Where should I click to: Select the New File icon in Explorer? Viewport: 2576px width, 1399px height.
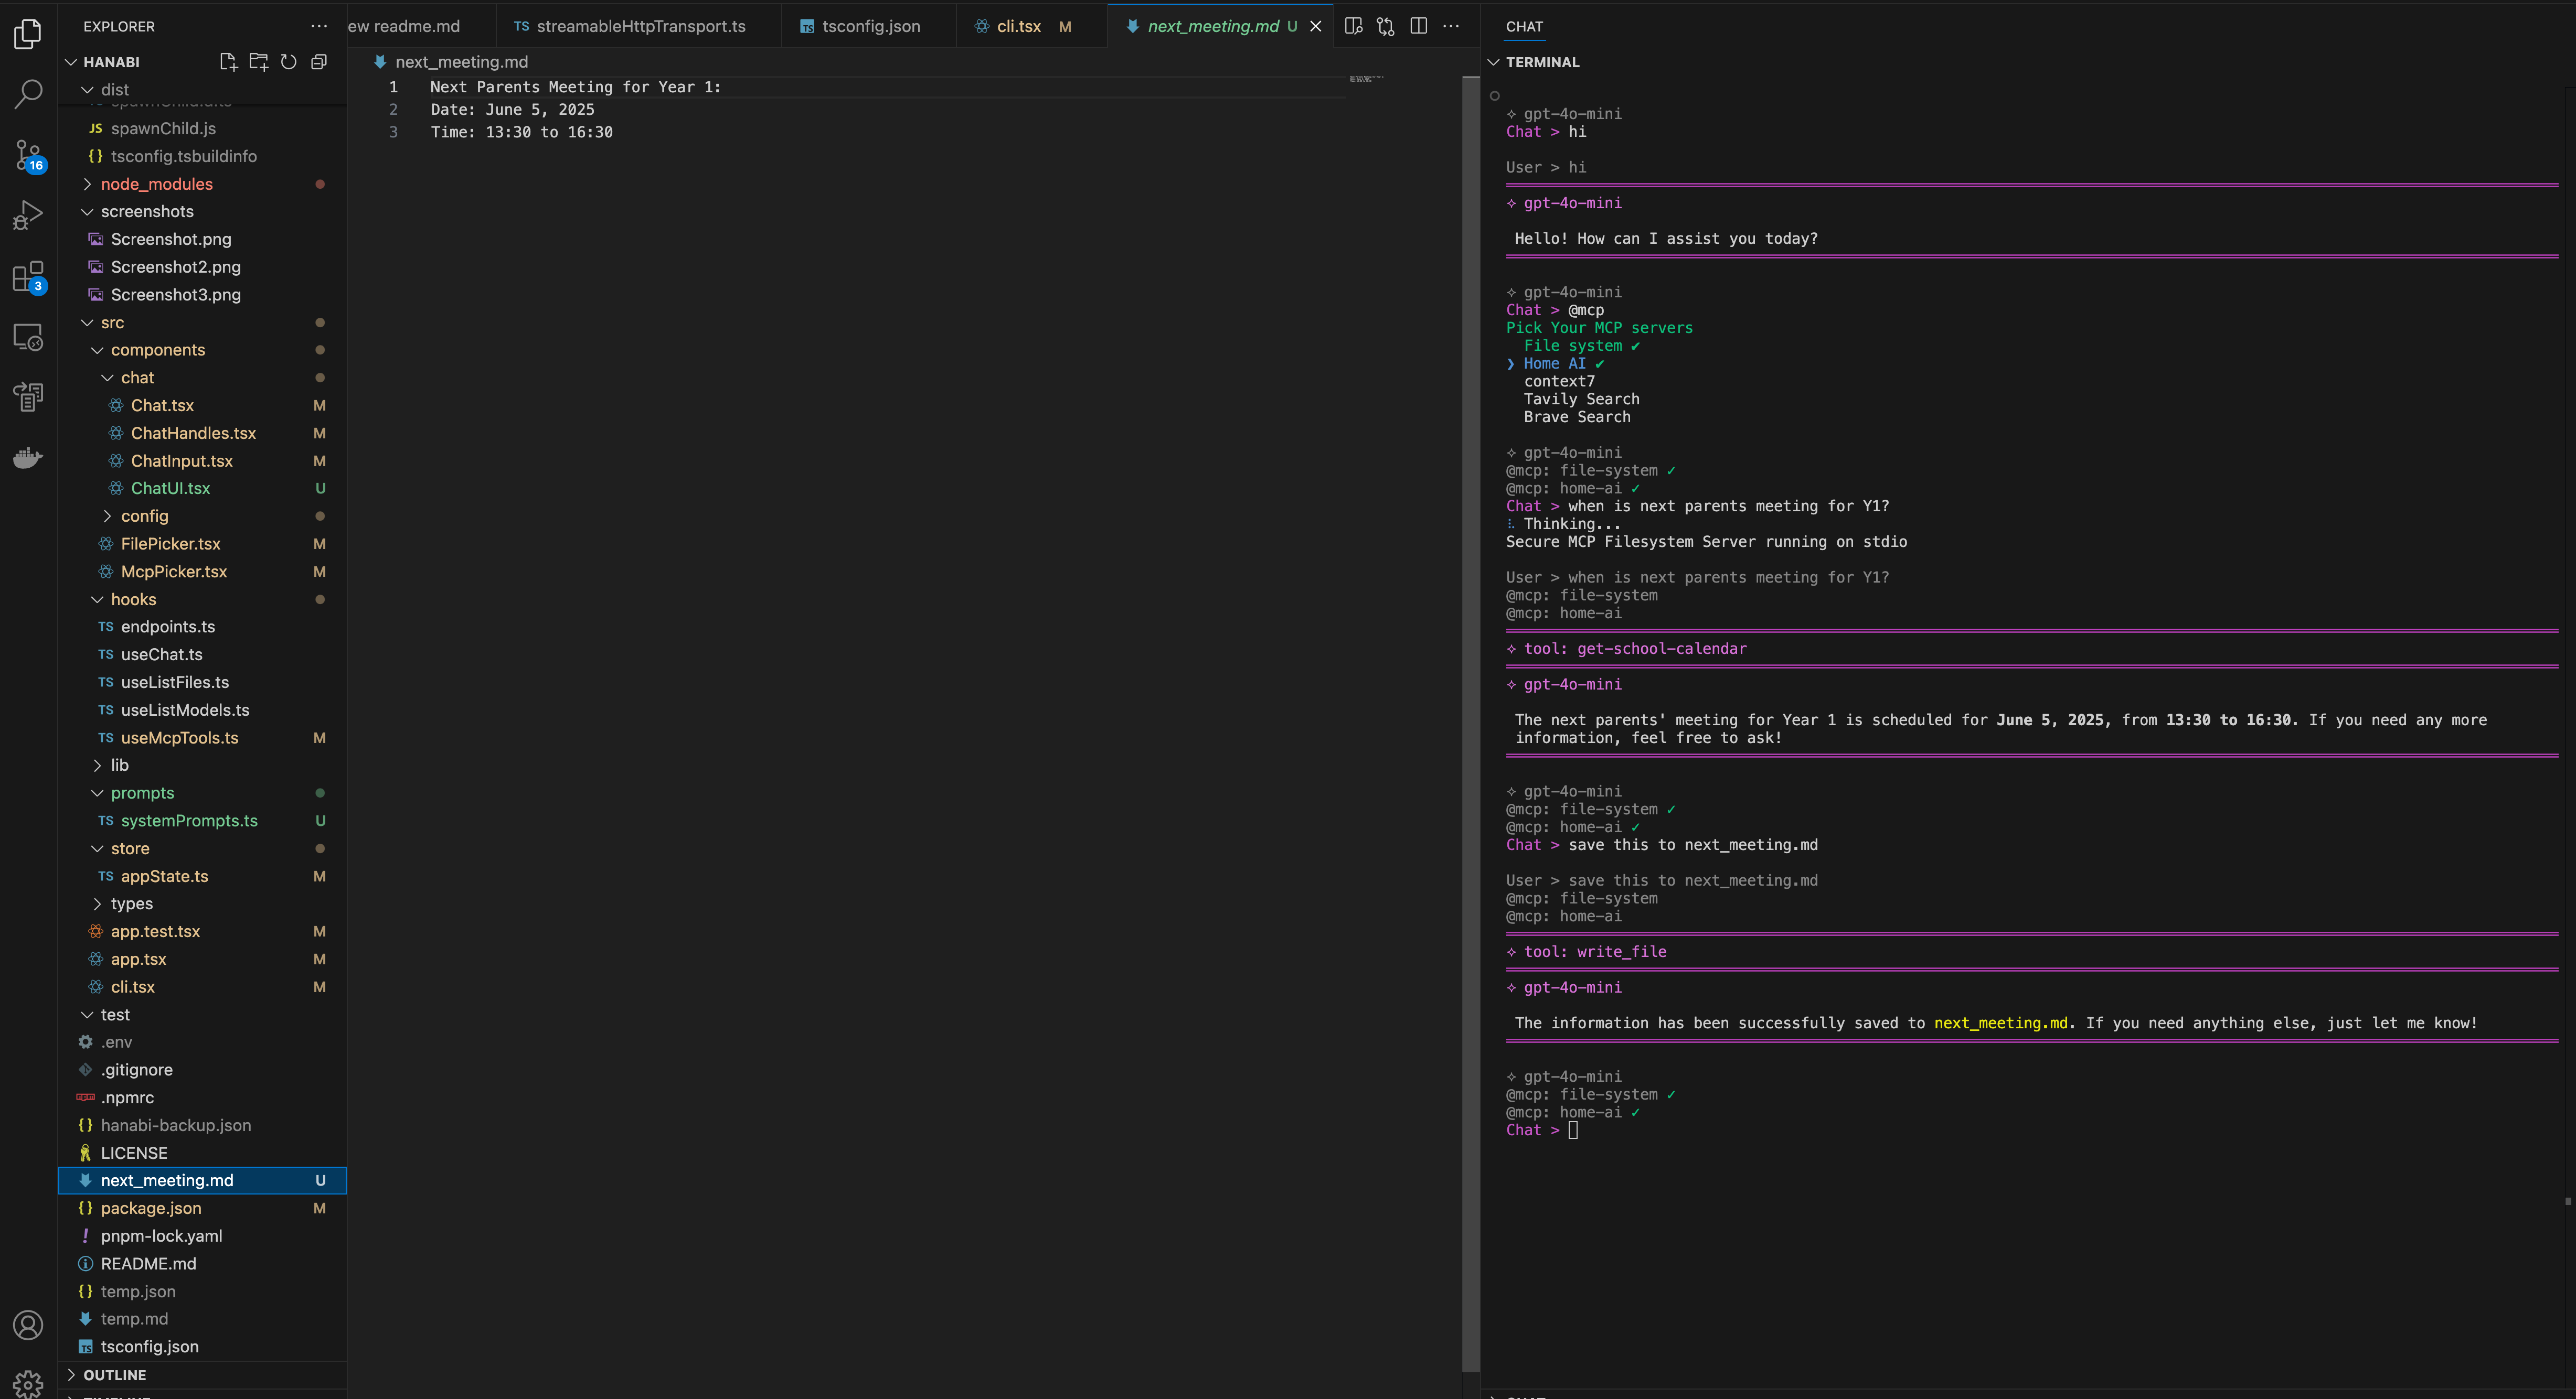228,62
